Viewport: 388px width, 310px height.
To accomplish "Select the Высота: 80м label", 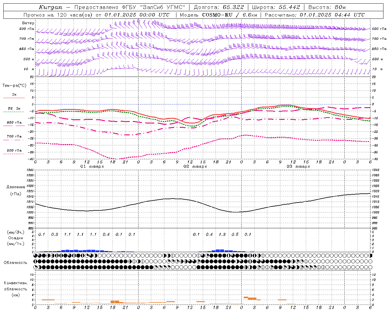I will click(x=327, y=7).
